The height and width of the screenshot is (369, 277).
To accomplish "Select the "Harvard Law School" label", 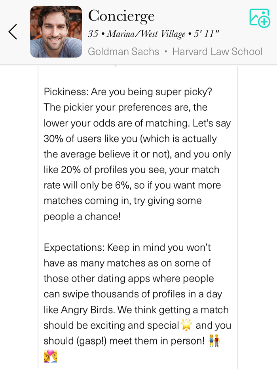I will [217, 51].
